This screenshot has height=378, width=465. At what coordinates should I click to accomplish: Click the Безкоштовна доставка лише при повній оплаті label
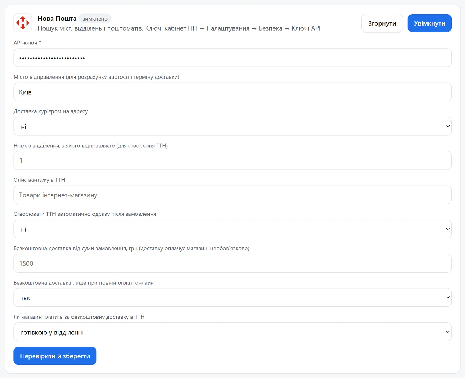(x=84, y=283)
